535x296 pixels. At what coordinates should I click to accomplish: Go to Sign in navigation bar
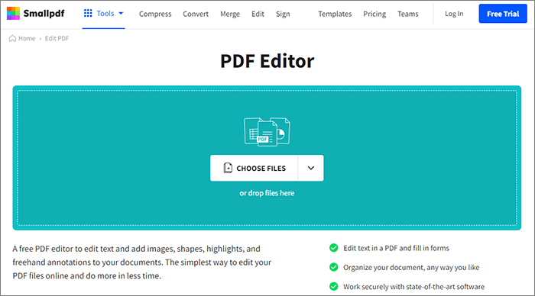pos(283,14)
